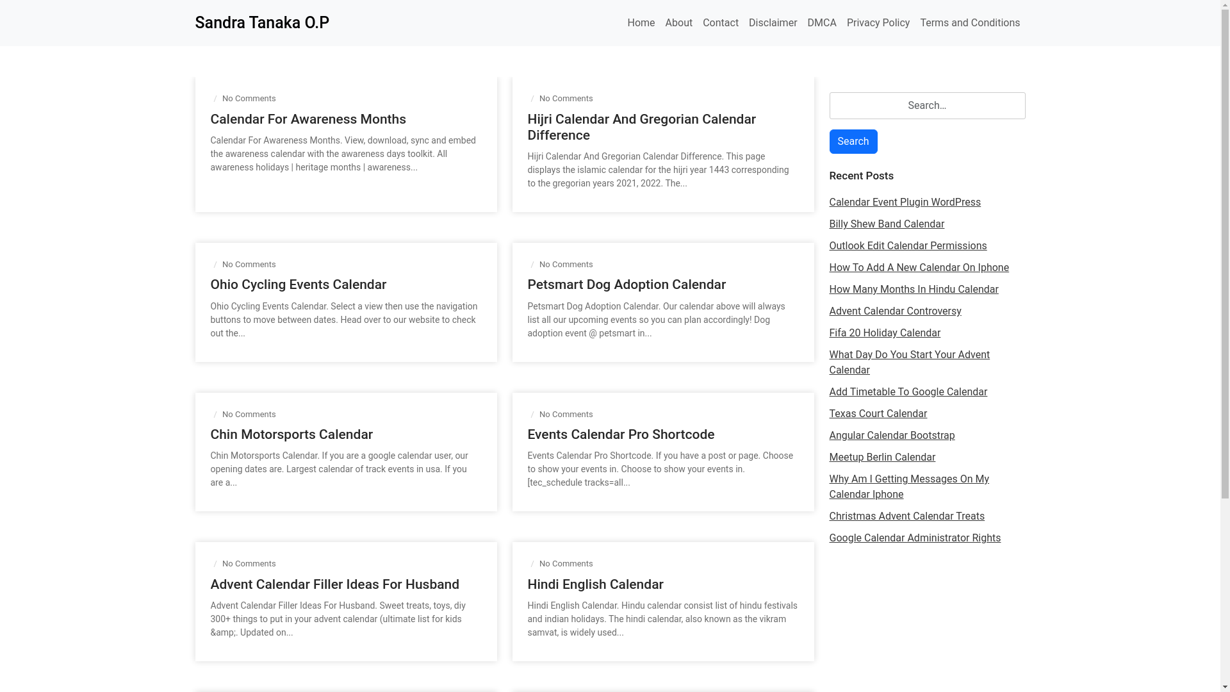Open recent post Billy Shew Band Calendar
1230x692 pixels.
(886, 224)
